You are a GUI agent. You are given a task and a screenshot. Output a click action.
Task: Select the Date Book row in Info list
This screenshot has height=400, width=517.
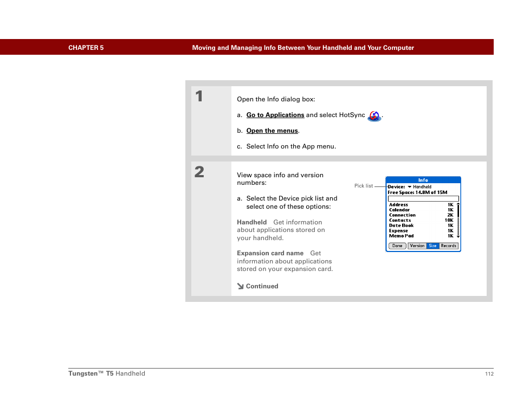(421, 225)
